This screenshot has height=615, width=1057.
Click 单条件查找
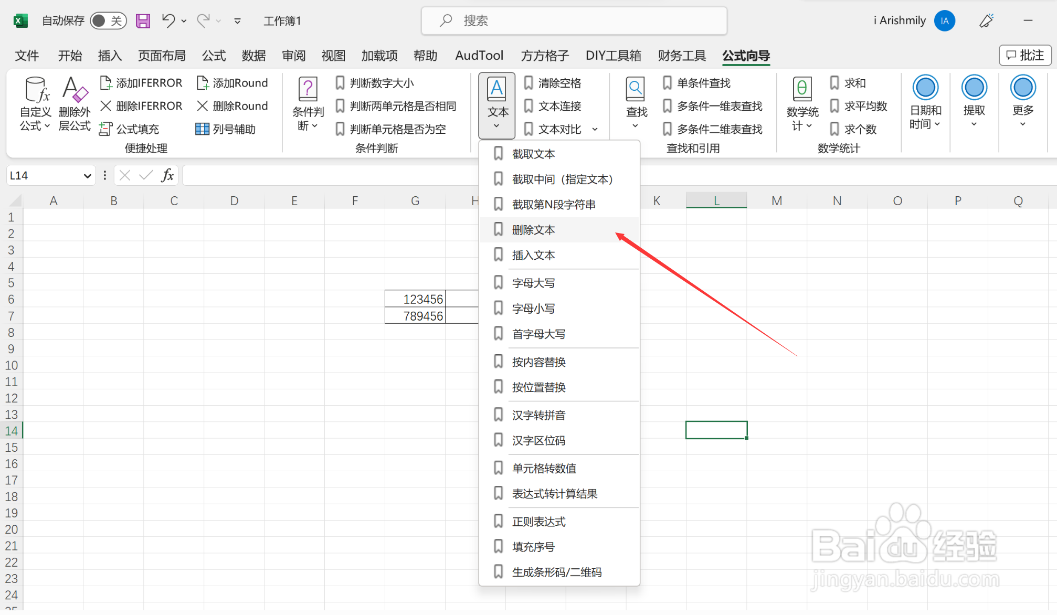[696, 83]
